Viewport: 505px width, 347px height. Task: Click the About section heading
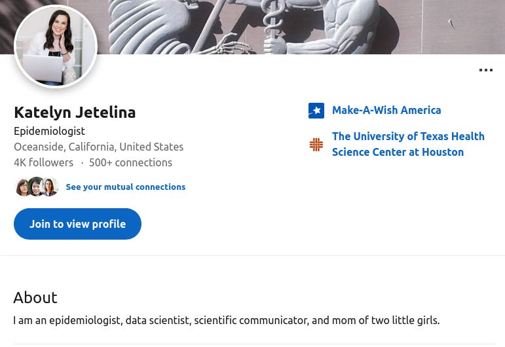(x=35, y=297)
